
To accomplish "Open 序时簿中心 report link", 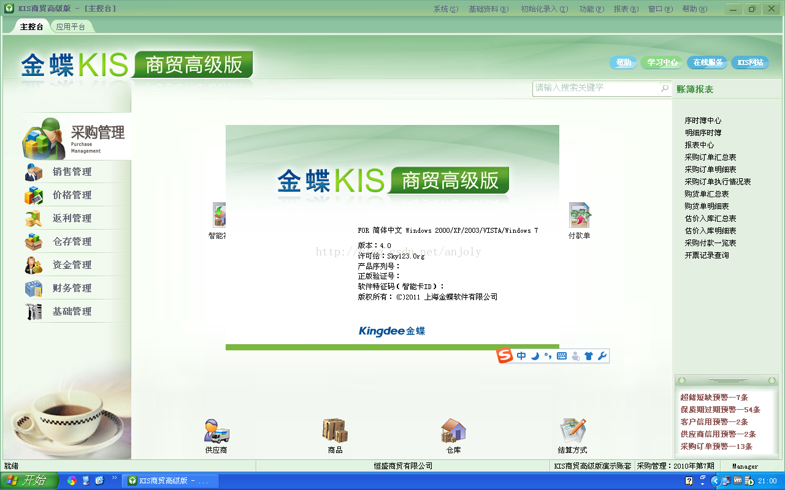I will coord(703,121).
